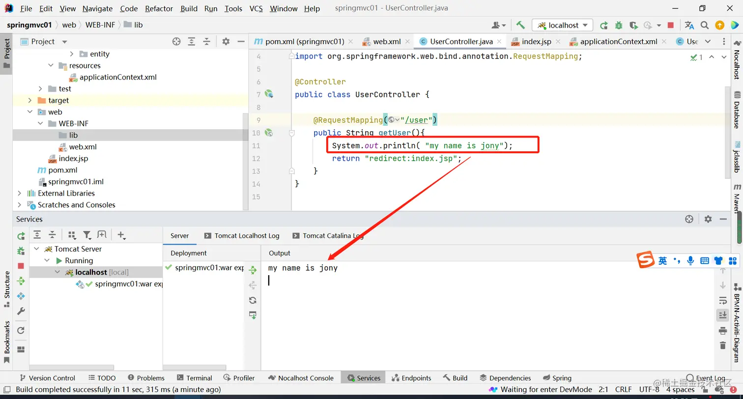The image size is (743, 399).
Task: Click the Run with Coverage shield icon
Action: [x=633, y=25]
